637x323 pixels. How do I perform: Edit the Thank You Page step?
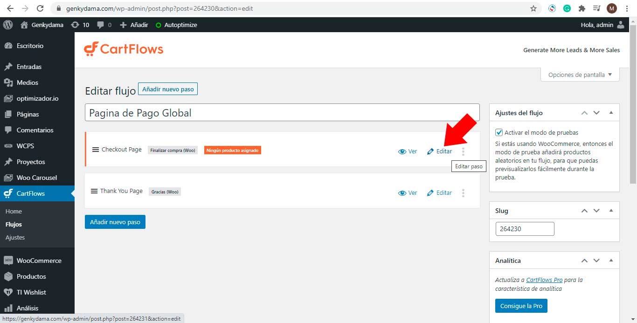pyautogui.click(x=440, y=193)
